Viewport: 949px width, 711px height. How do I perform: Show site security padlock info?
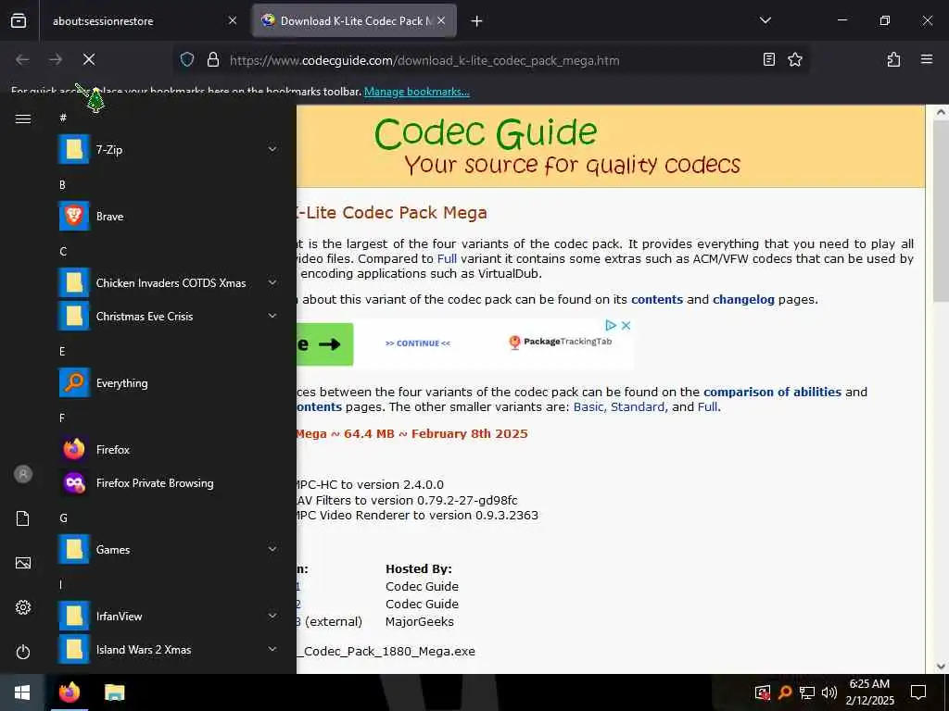[x=213, y=60]
